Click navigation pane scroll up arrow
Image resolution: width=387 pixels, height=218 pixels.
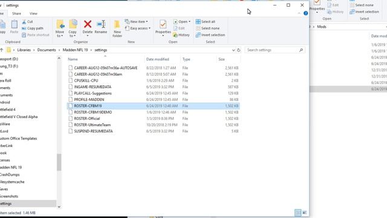point(59,58)
